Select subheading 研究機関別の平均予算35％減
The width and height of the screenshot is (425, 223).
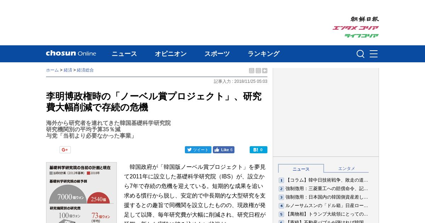(x=83, y=130)
